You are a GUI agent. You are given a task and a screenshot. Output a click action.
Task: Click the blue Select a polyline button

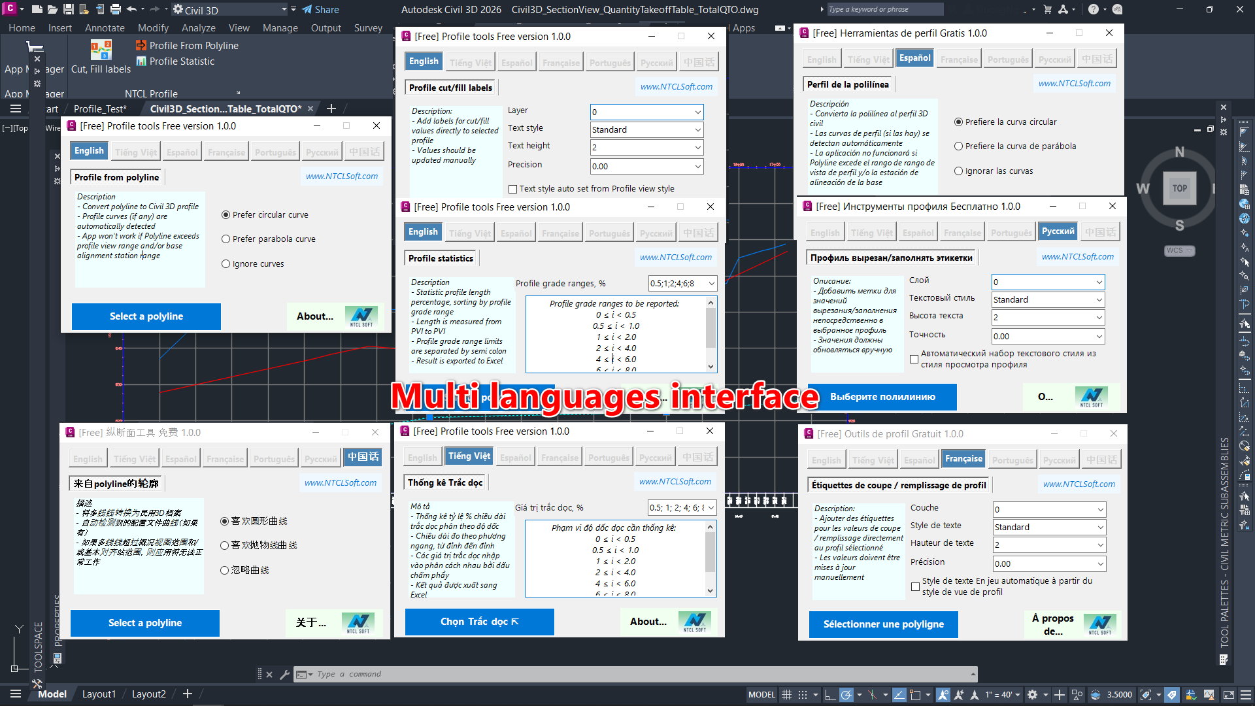(146, 316)
